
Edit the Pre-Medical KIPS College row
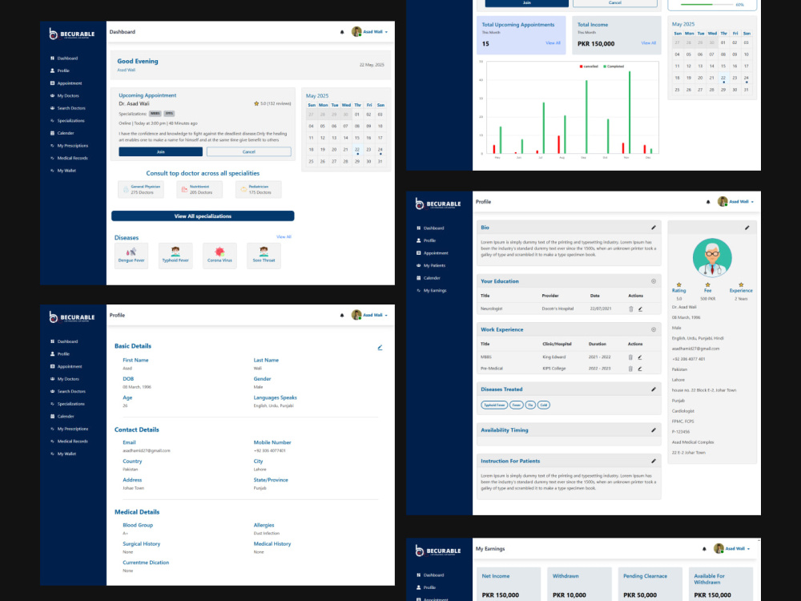(639, 369)
